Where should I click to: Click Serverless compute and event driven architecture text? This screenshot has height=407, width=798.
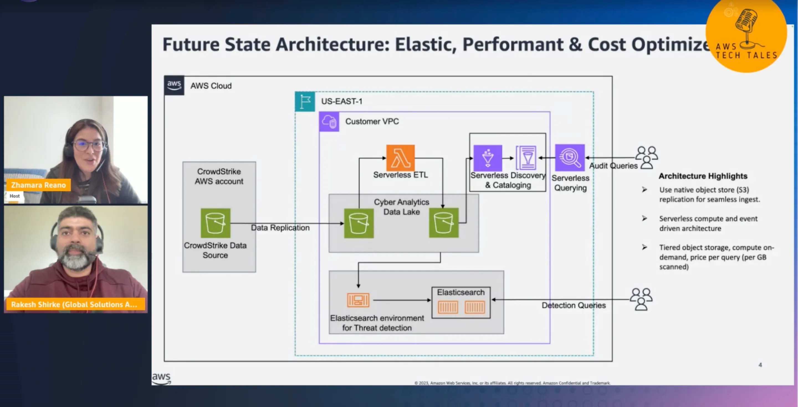coord(708,223)
